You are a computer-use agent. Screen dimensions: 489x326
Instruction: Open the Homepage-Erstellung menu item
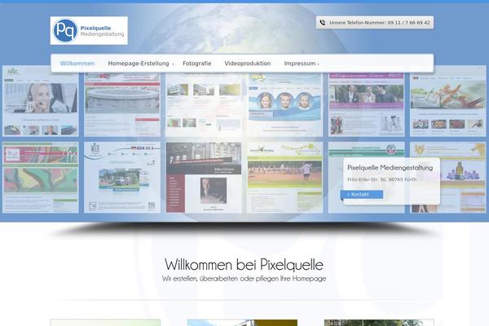pos(139,64)
